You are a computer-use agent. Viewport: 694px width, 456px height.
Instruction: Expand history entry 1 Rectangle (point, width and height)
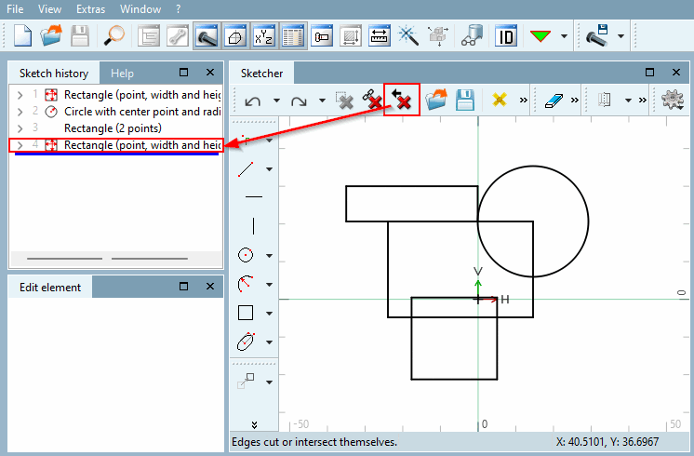[20, 95]
